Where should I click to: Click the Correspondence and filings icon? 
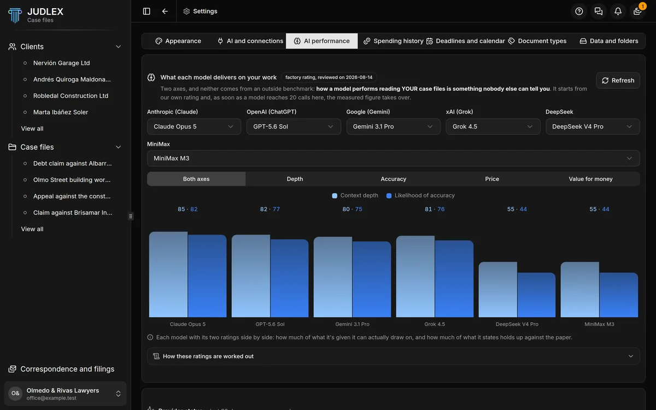(x=13, y=369)
